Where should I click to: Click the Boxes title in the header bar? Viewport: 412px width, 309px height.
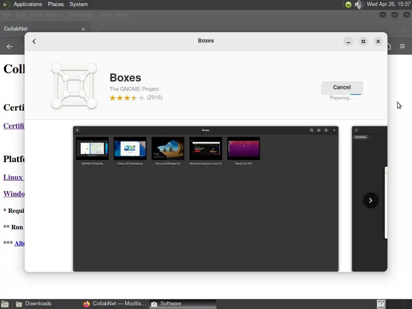[x=206, y=41]
